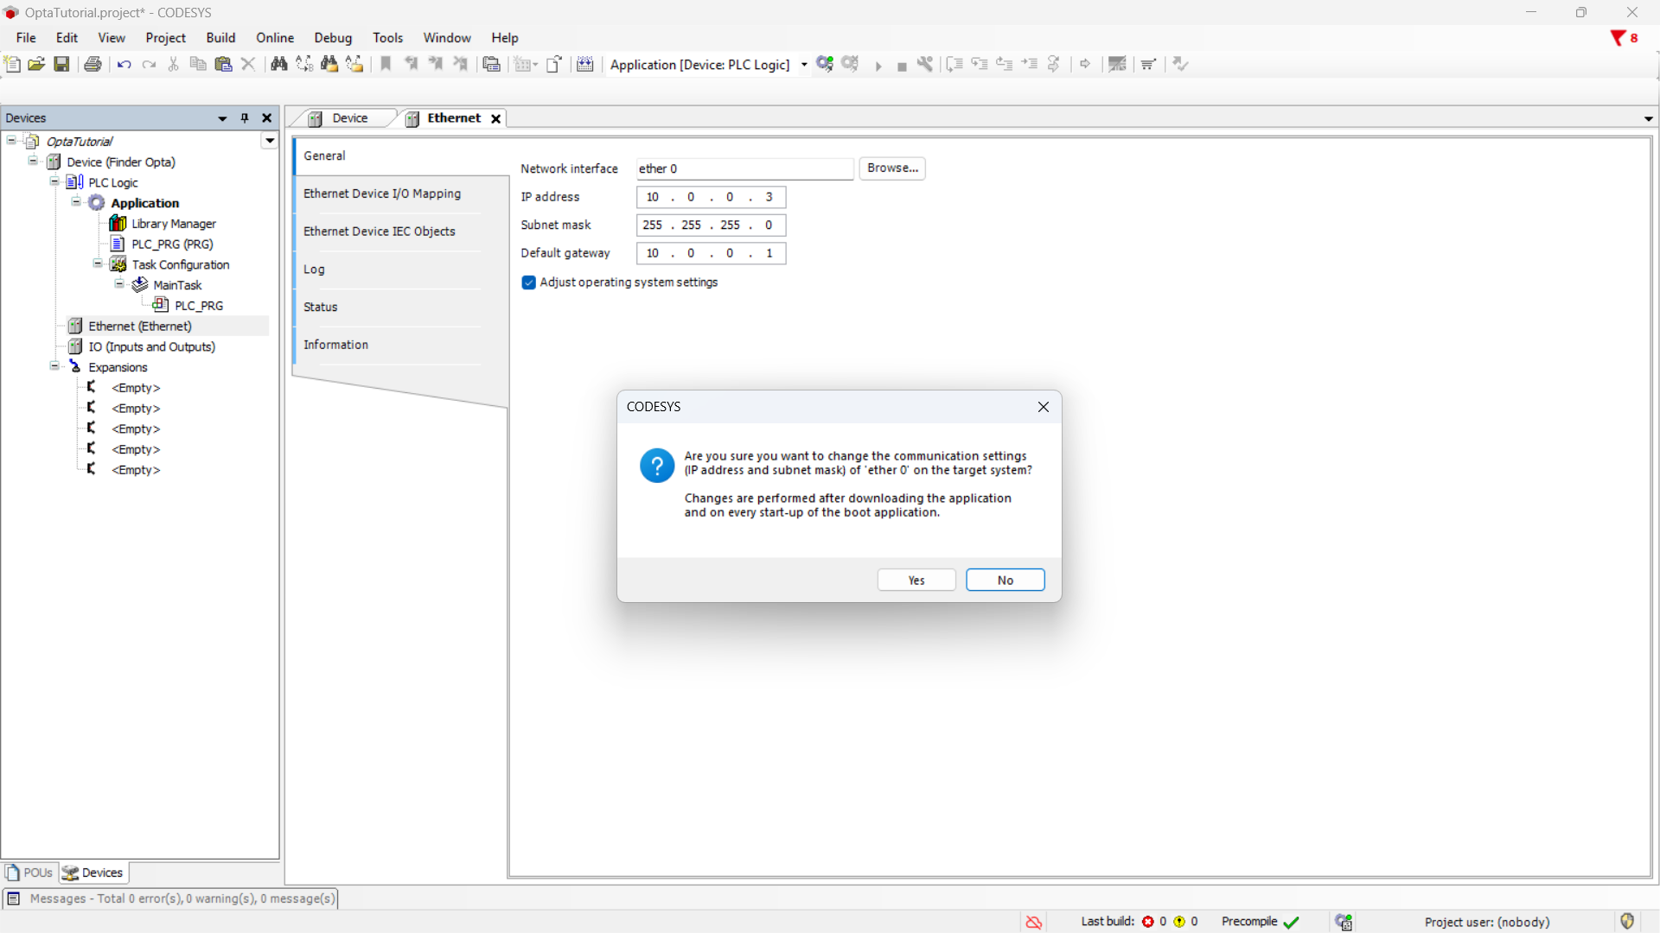Click the Browse... button
The image size is (1660, 933).
(892, 168)
